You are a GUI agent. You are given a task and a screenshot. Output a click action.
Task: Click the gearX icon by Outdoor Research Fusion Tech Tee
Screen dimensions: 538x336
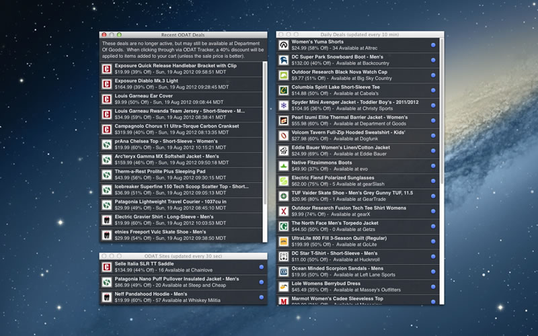point(283,211)
